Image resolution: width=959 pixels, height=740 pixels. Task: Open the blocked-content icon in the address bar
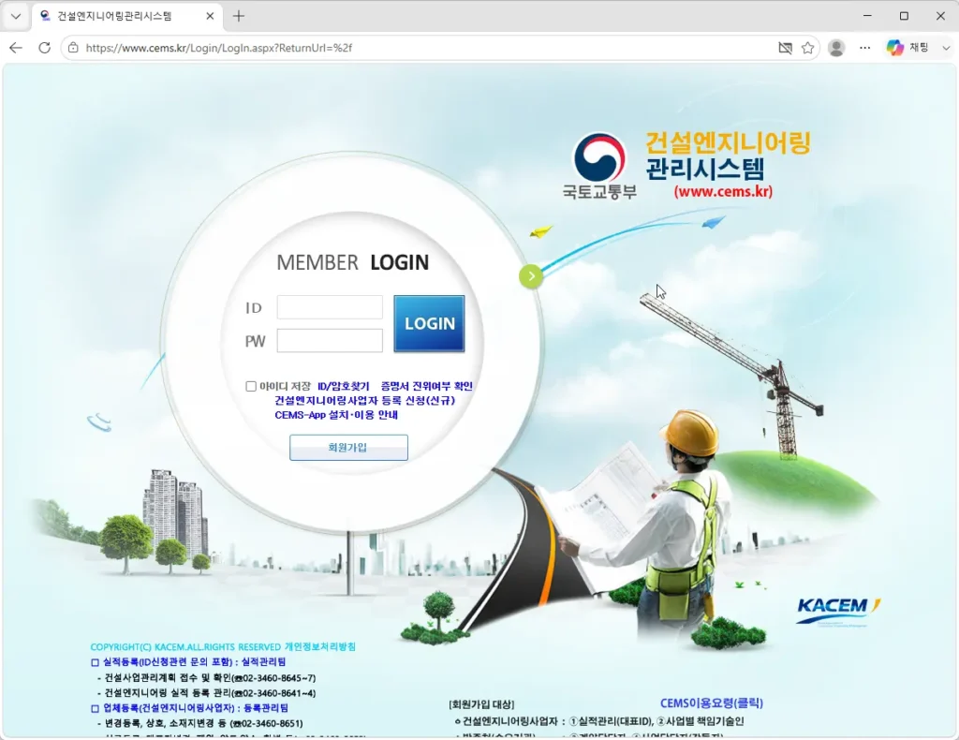785,48
